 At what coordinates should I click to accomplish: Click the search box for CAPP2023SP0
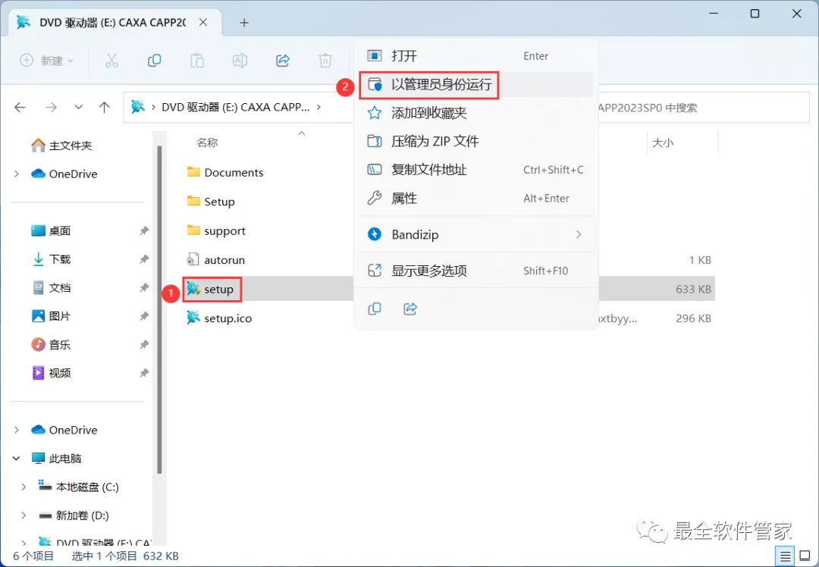click(702, 108)
